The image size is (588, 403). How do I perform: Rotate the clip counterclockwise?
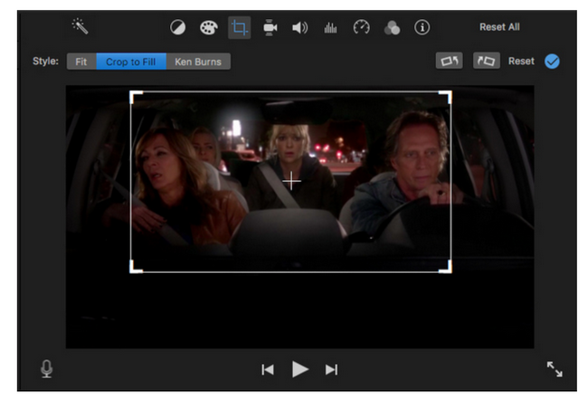click(449, 62)
